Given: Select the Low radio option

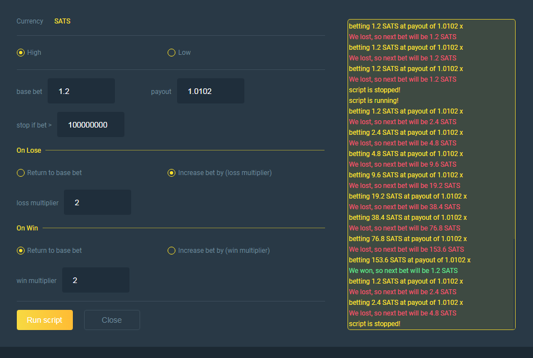Looking at the screenshot, I should point(172,53).
